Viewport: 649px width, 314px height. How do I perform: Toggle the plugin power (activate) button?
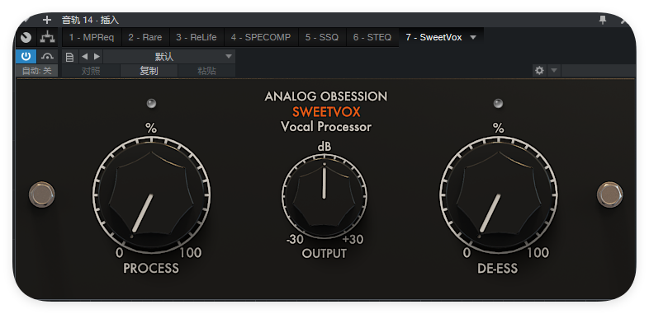[x=26, y=57]
